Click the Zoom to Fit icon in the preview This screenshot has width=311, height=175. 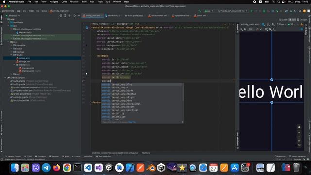click(x=299, y=145)
